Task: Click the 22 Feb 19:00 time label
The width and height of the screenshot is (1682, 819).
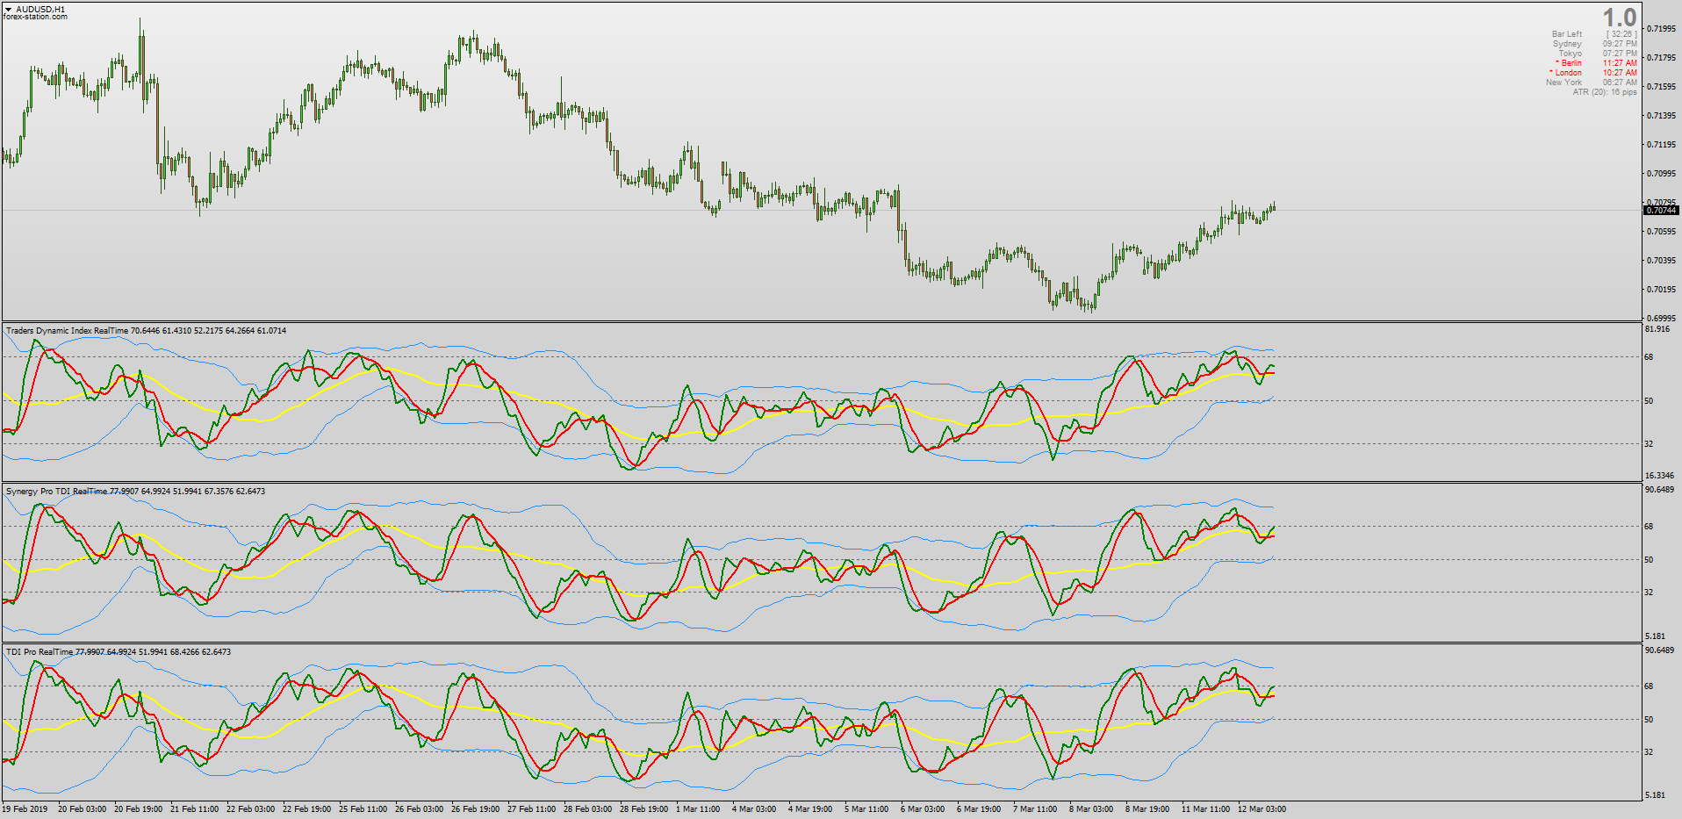Action: [307, 809]
